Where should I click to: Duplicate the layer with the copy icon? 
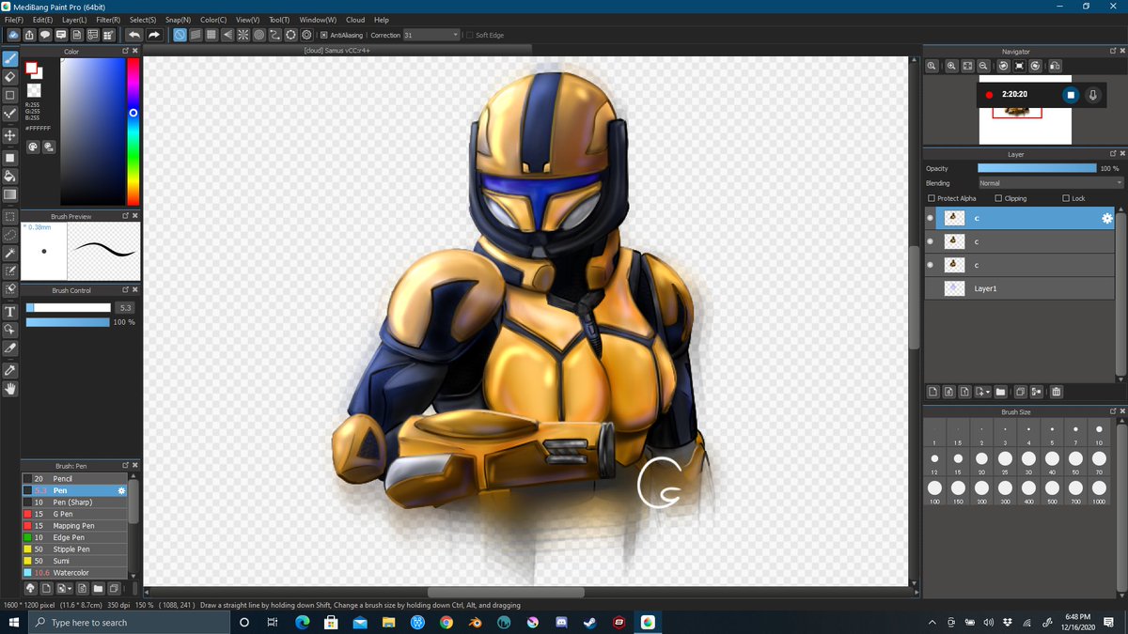(1021, 392)
